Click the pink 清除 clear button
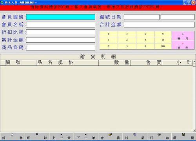Screen dimensions: 196x141 point(183,45)
